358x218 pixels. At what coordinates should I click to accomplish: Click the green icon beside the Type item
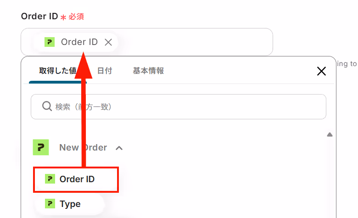click(50, 204)
